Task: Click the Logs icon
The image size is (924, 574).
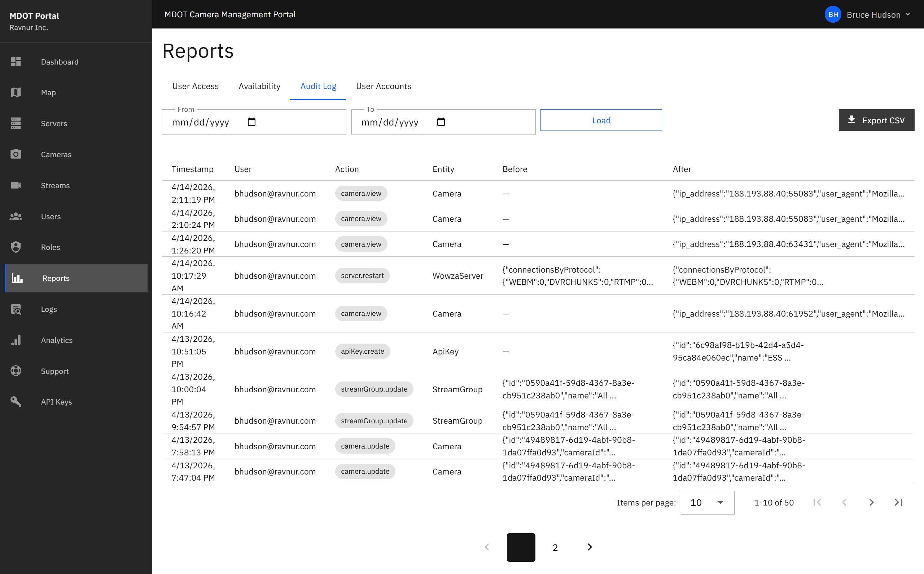Action: click(16, 309)
